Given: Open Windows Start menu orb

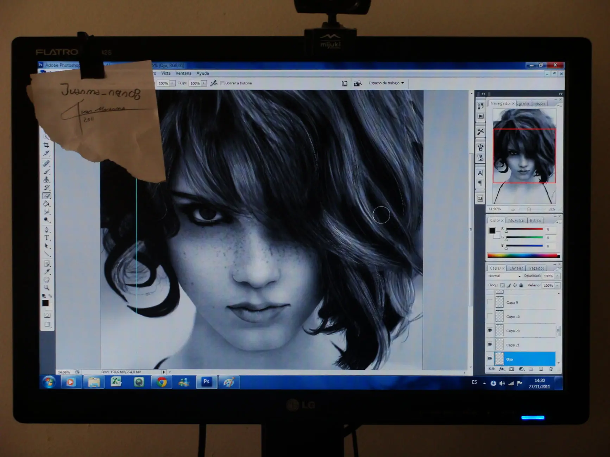Looking at the screenshot, I should pos(49,382).
